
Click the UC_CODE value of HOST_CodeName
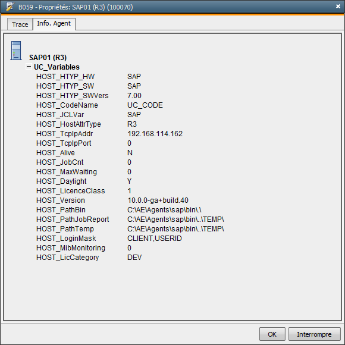[145, 105]
